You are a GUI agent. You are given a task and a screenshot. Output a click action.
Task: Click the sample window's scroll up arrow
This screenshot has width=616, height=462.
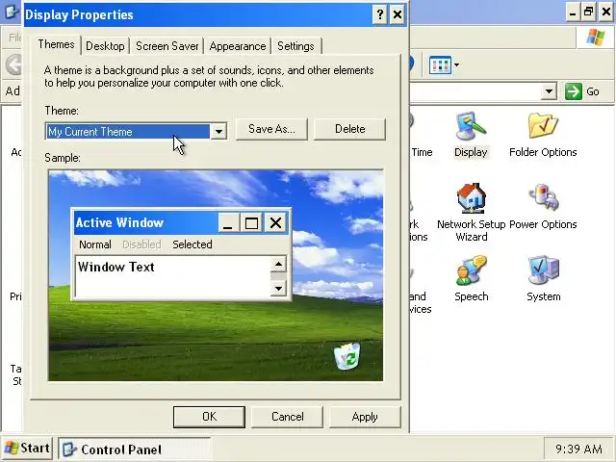point(278,264)
